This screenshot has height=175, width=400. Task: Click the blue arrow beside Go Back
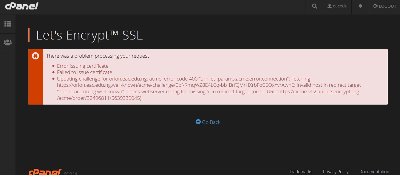[198, 122]
